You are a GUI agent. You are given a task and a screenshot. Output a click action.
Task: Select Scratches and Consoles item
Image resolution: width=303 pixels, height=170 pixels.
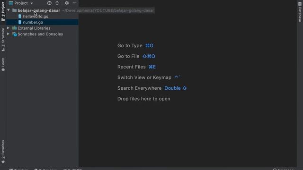(40, 34)
